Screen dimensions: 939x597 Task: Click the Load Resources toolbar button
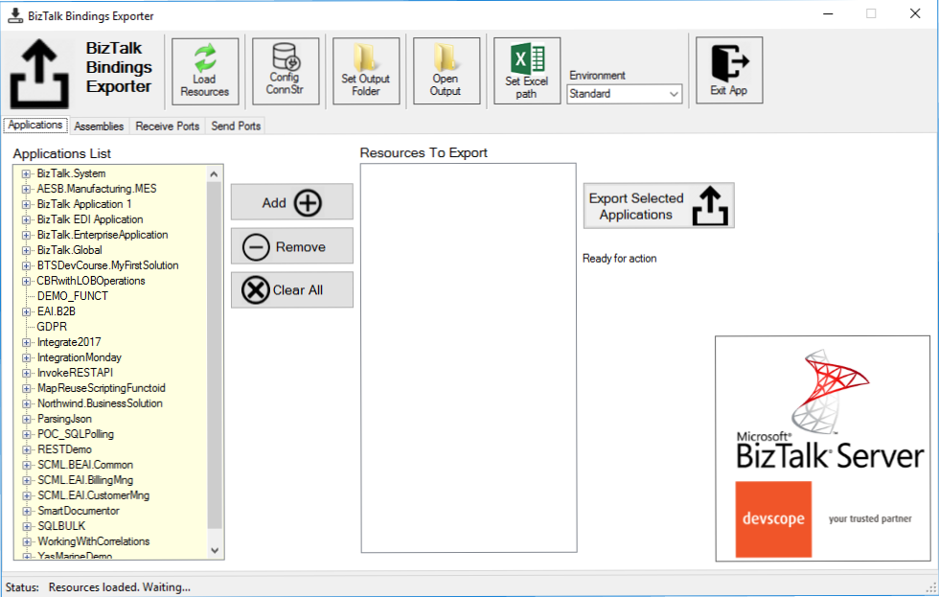point(205,71)
